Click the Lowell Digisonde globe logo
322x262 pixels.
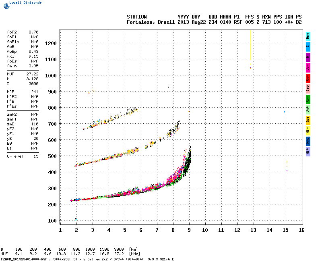pos(6,6)
